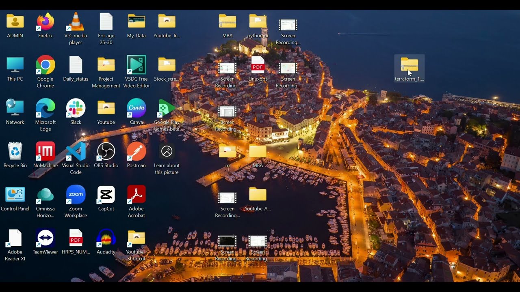Select the Postman shortcut
Image resolution: width=520 pixels, height=292 pixels.
[136, 155]
